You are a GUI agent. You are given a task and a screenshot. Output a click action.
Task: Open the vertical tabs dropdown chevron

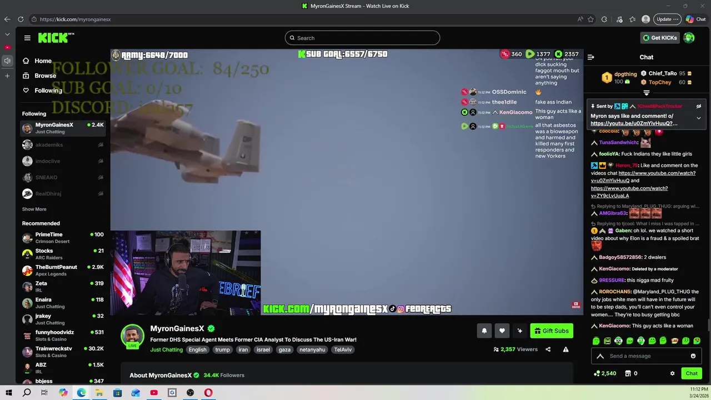coord(7,34)
